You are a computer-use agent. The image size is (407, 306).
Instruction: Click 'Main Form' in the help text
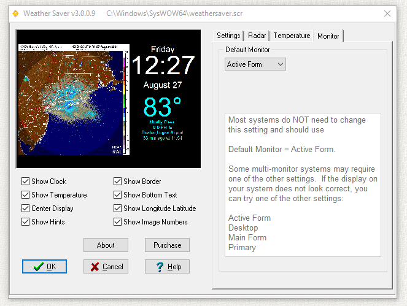[247, 237]
